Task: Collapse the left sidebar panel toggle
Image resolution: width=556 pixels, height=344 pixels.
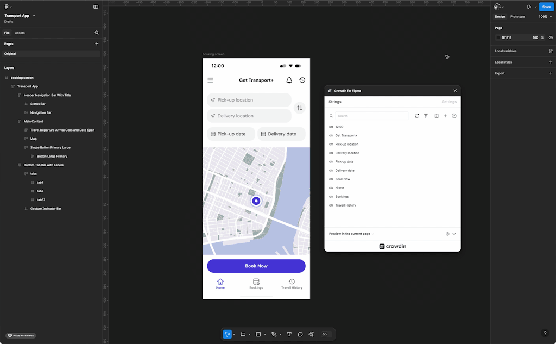Action: [x=96, y=7]
